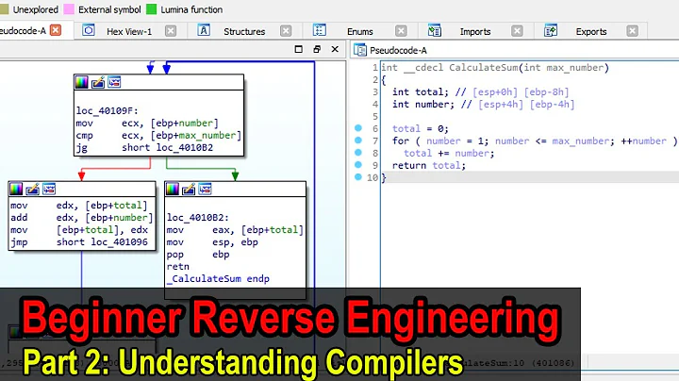This screenshot has width=679, height=381.
Task: Click group nodes icon on add edx block
Action: click(x=49, y=190)
